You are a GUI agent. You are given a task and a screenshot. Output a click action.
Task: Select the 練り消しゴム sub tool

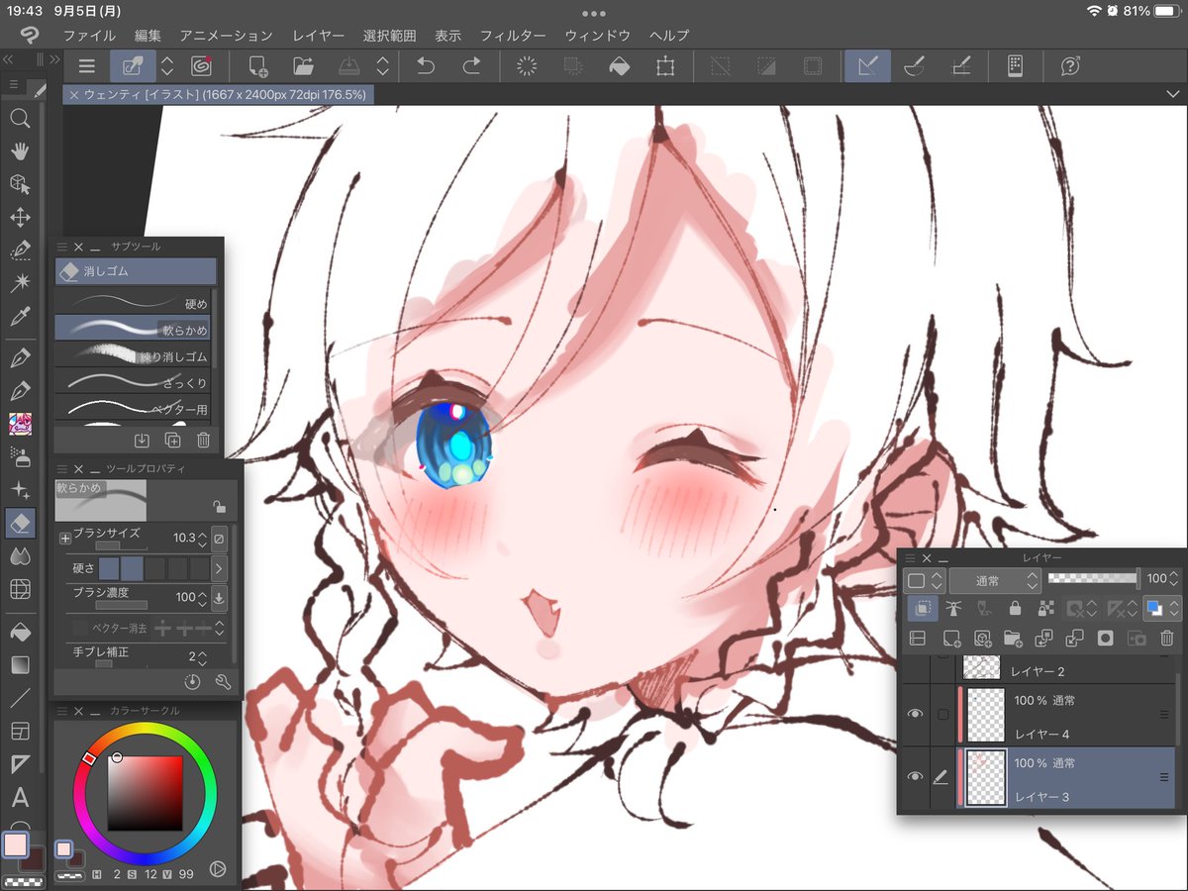coord(133,354)
